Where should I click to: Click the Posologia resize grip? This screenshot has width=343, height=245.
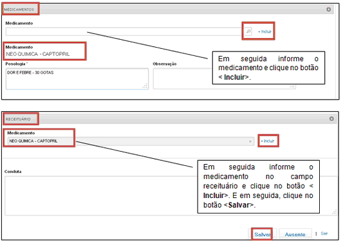(x=145, y=86)
